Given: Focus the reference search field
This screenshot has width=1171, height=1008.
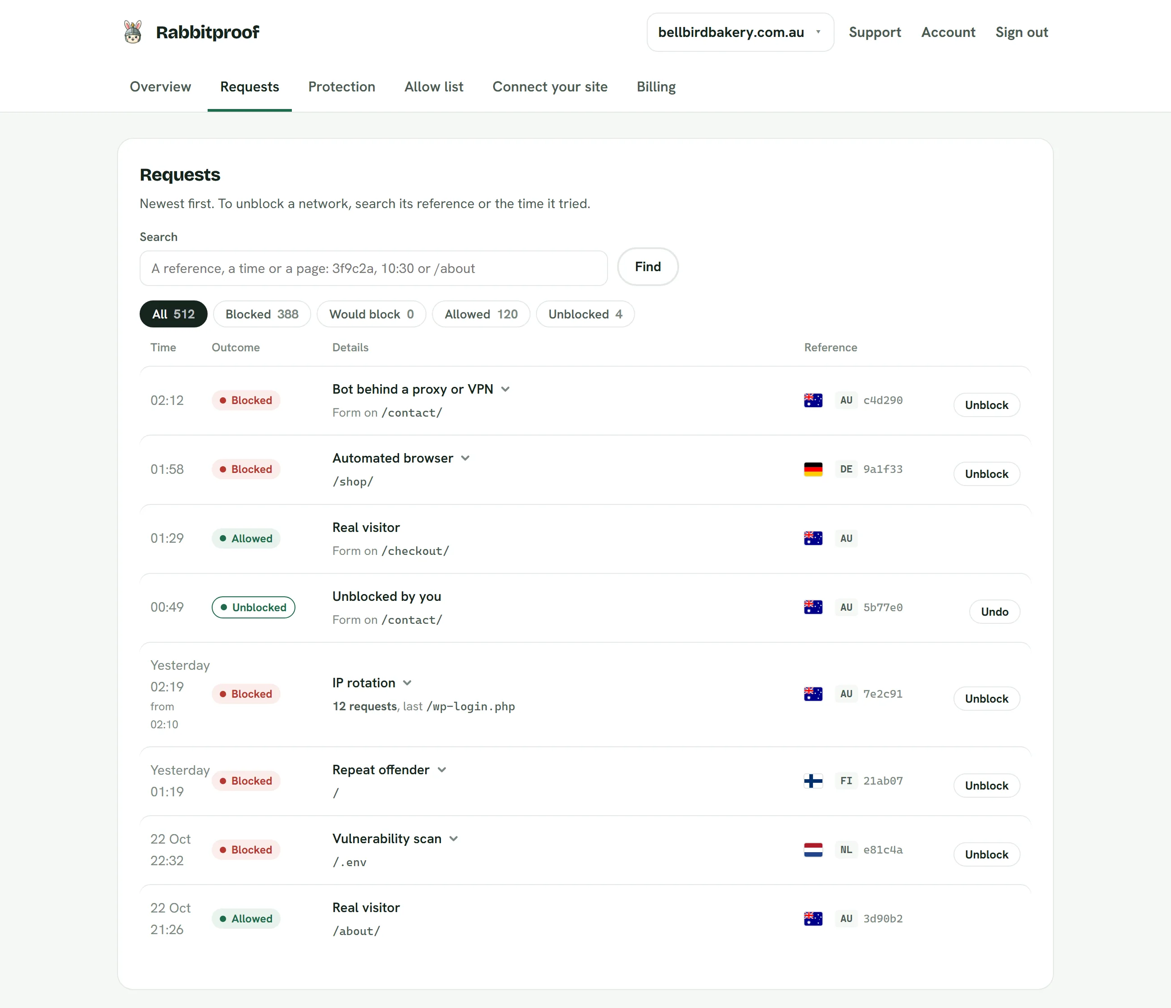Looking at the screenshot, I should coord(373,268).
